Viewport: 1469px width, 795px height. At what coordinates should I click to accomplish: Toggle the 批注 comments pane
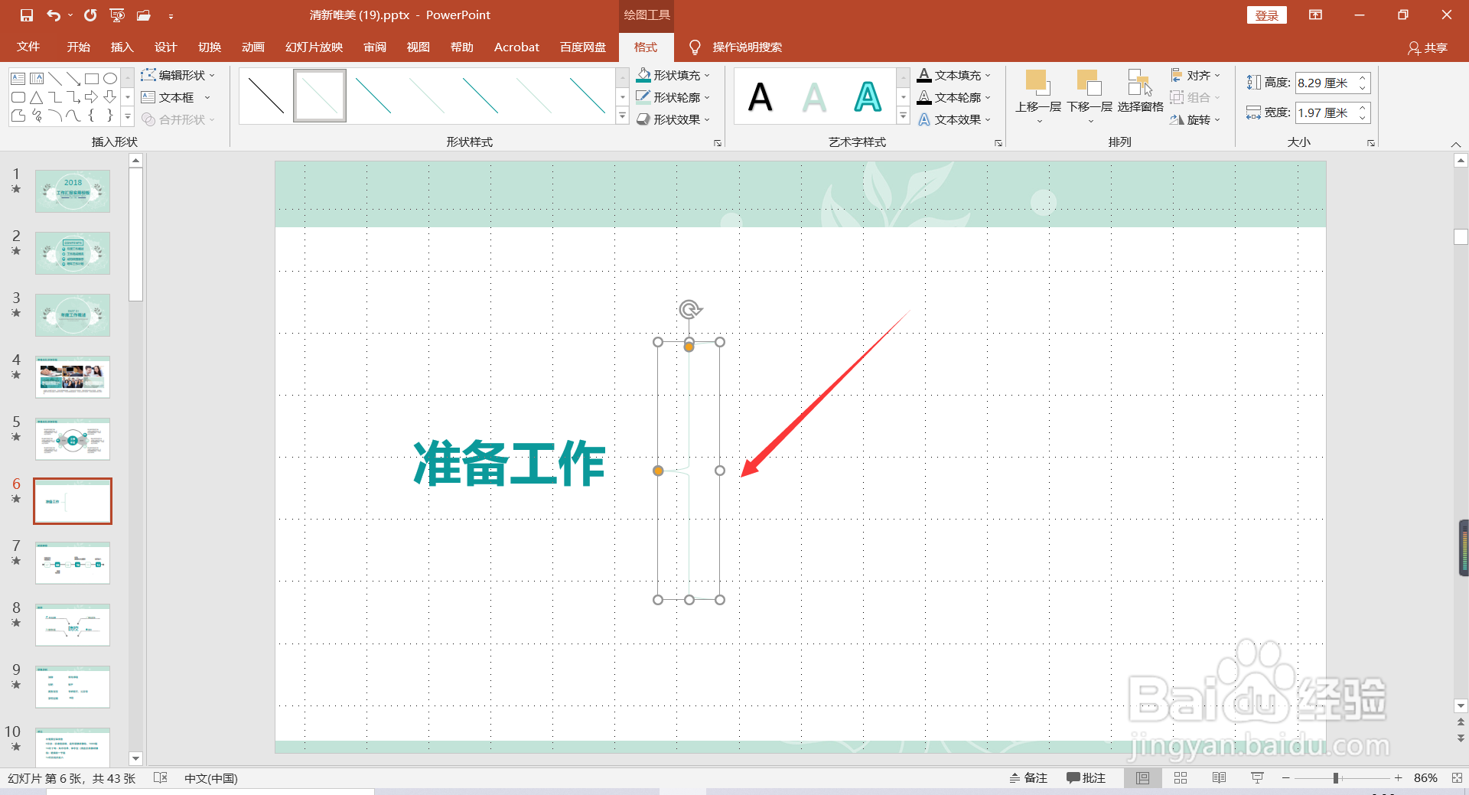coord(1086,777)
